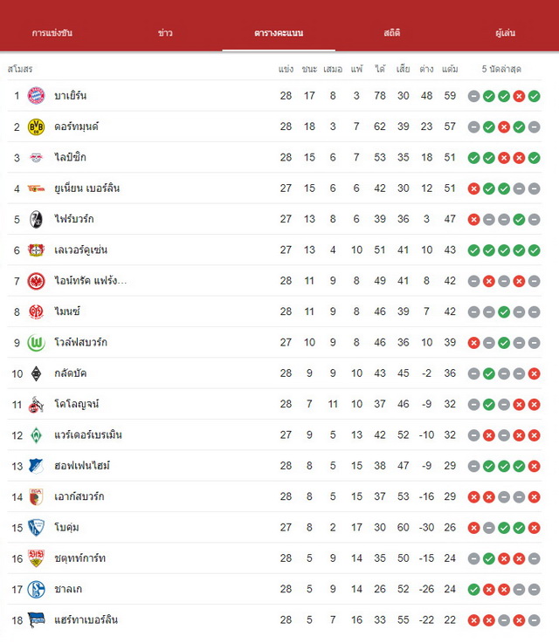Select the ผู้เล่น tab
This screenshot has width=559, height=643.
(x=505, y=33)
